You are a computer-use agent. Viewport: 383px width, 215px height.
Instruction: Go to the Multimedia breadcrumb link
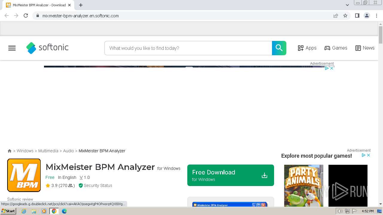point(48,151)
